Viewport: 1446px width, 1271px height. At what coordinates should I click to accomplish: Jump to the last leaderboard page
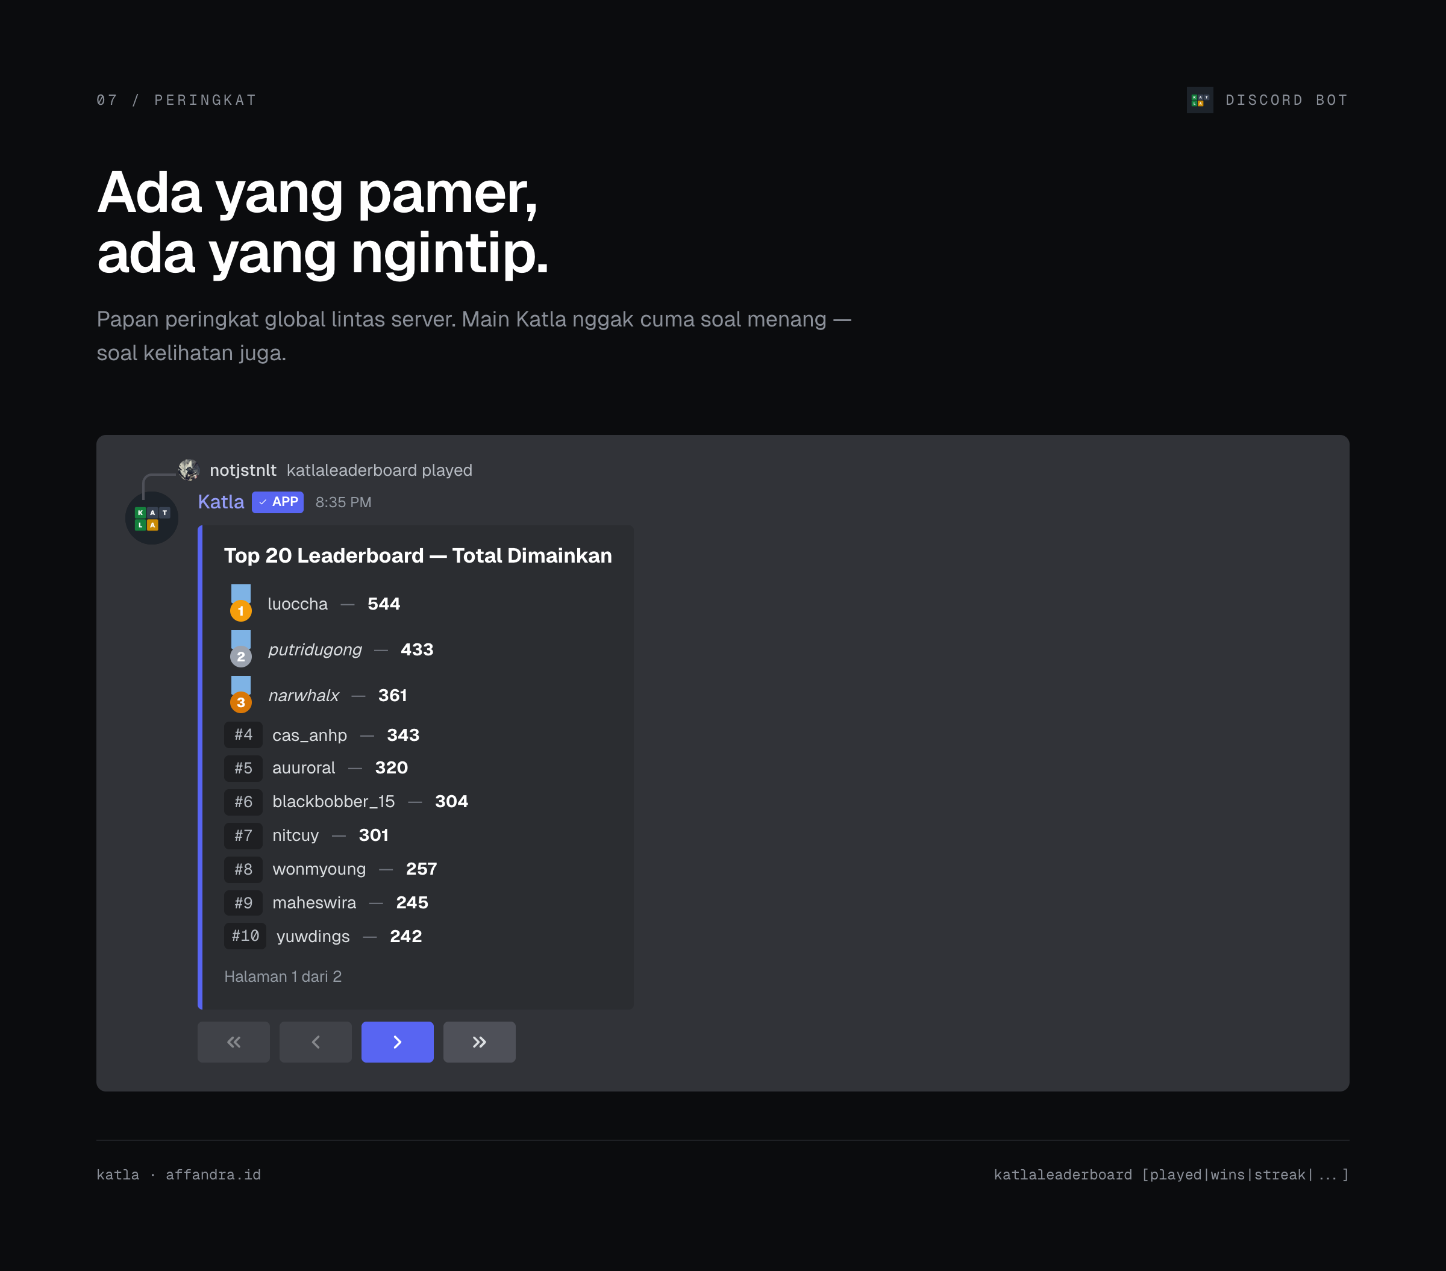click(x=479, y=1042)
